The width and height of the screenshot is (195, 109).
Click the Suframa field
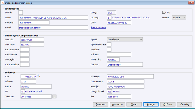point(119,54)
